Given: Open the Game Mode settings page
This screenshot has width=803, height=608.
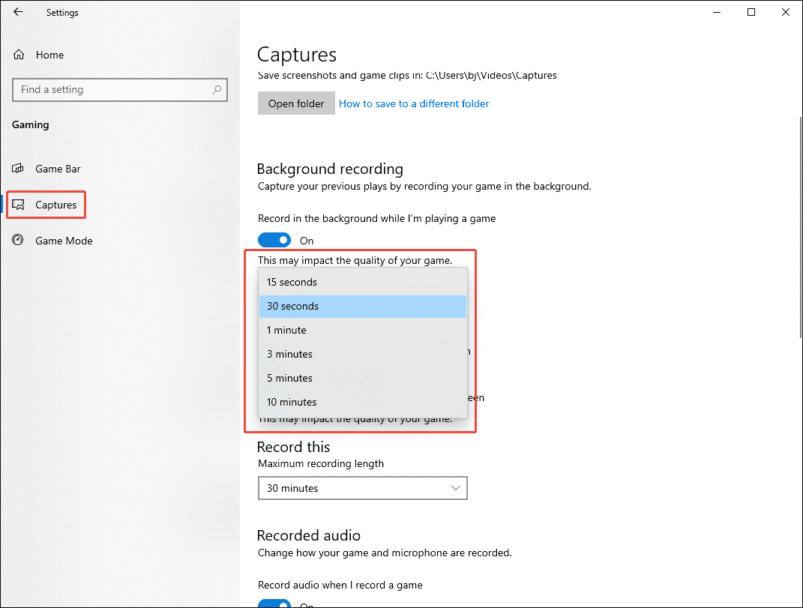Looking at the screenshot, I should click(x=64, y=241).
